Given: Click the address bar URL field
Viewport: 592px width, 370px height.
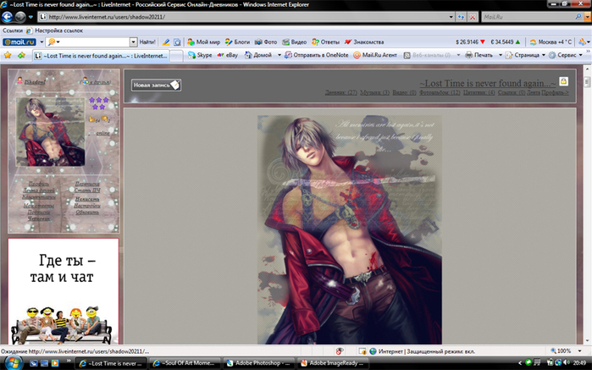Looking at the screenshot, I should [243, 17].
